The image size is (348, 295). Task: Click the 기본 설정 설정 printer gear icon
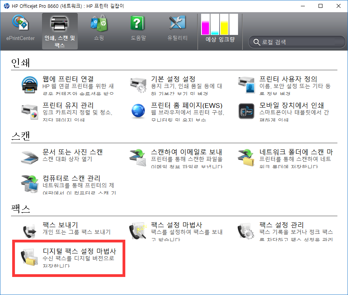tap(138, 85)
